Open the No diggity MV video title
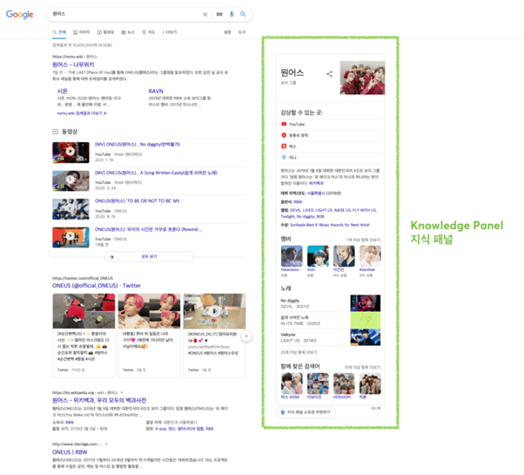 138,144
